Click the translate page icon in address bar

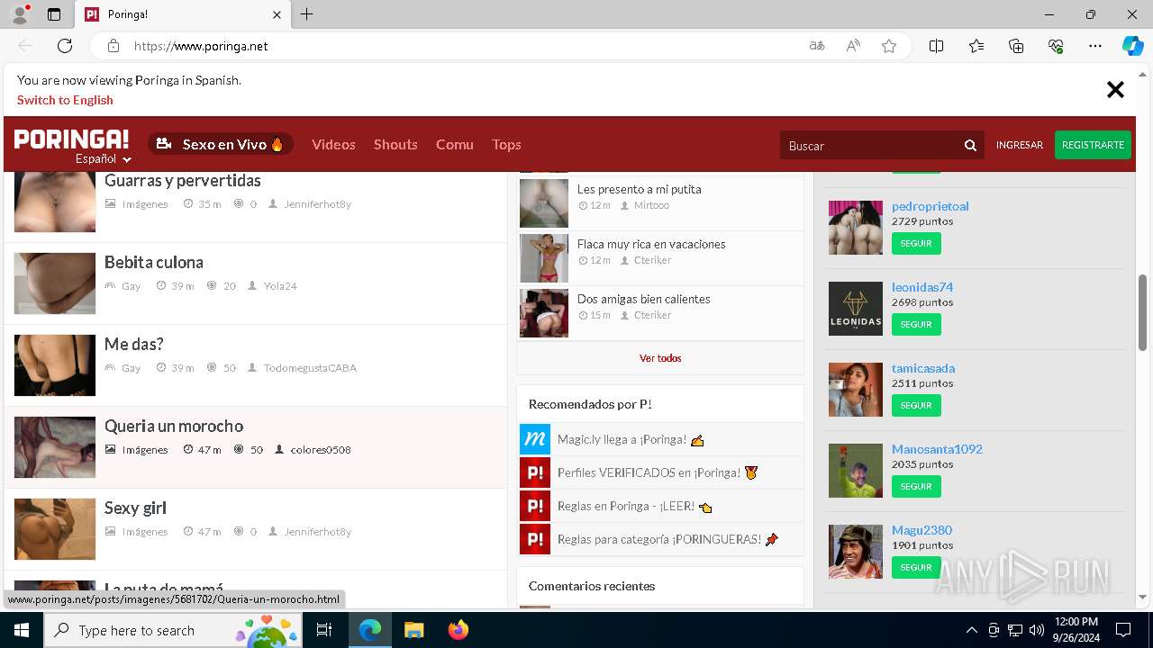point(817,46)
